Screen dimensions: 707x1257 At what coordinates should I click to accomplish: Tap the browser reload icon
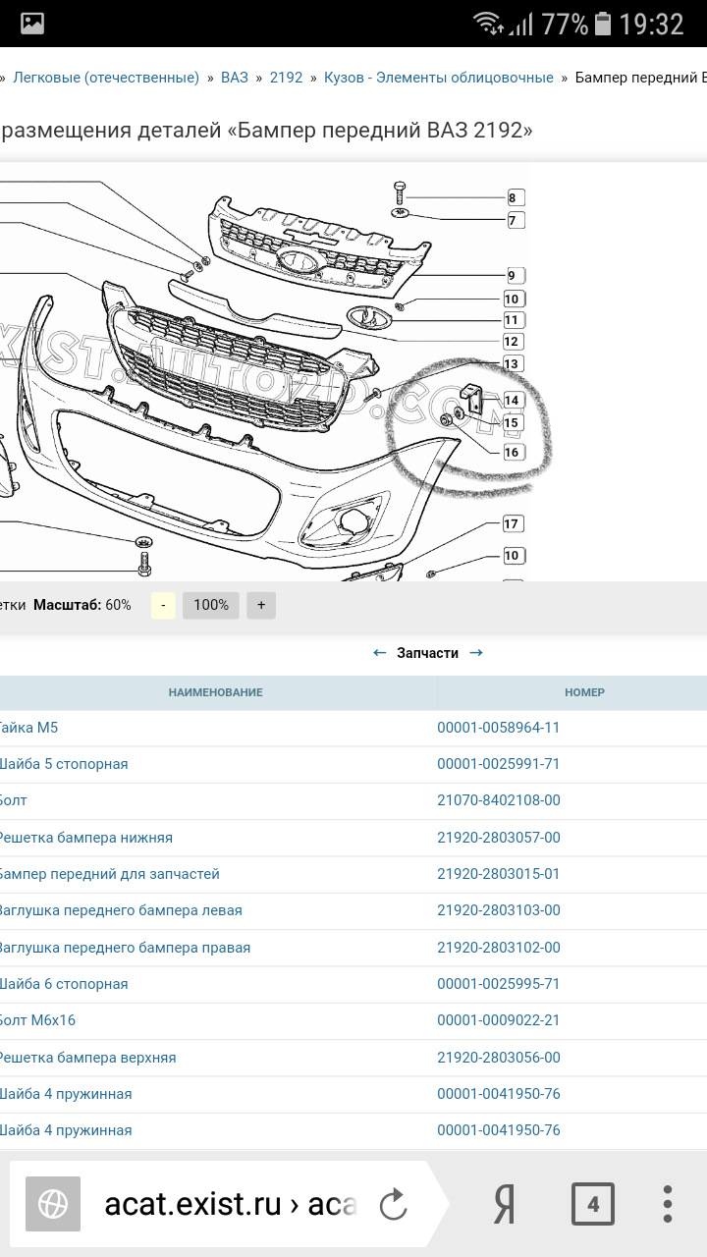point(393,1204)
